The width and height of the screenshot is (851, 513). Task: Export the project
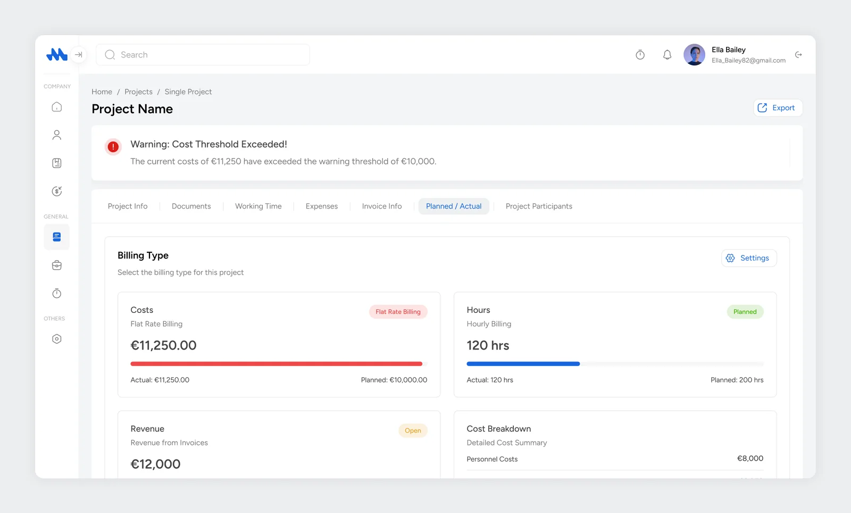(778, 107)
